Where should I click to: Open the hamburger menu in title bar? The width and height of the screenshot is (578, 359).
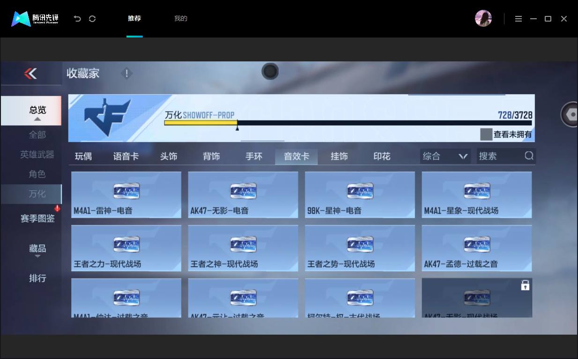click(518, 19)
